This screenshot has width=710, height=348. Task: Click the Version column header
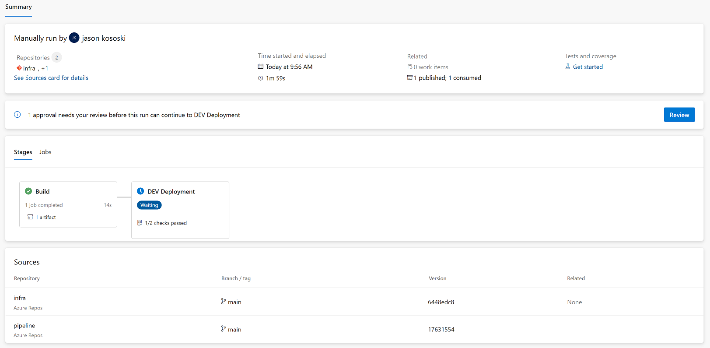[x=437, y=278]
